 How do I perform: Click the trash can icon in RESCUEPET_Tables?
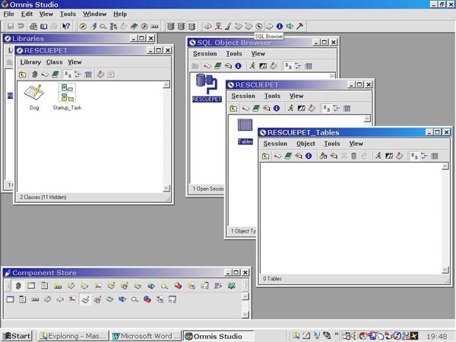pyautogui.click(x=353, y=156)
